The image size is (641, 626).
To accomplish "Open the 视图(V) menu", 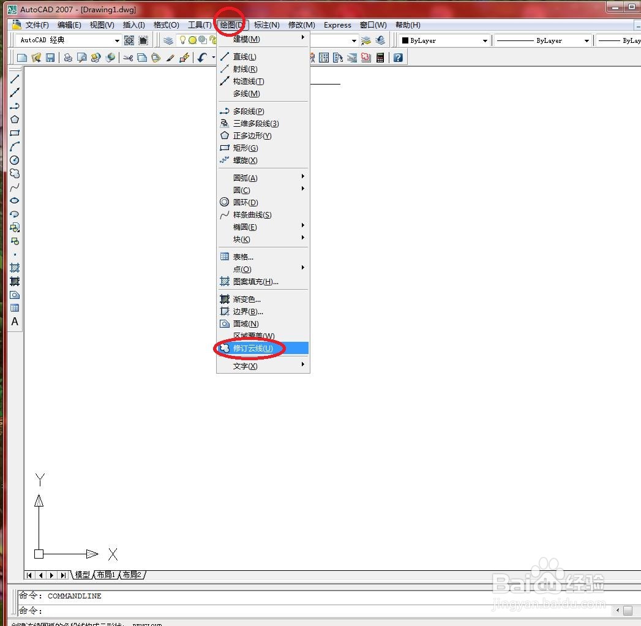I will tap(102, 25).
